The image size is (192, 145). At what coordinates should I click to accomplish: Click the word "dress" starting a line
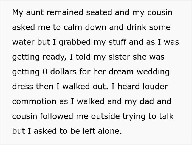[x=23, y=87]
